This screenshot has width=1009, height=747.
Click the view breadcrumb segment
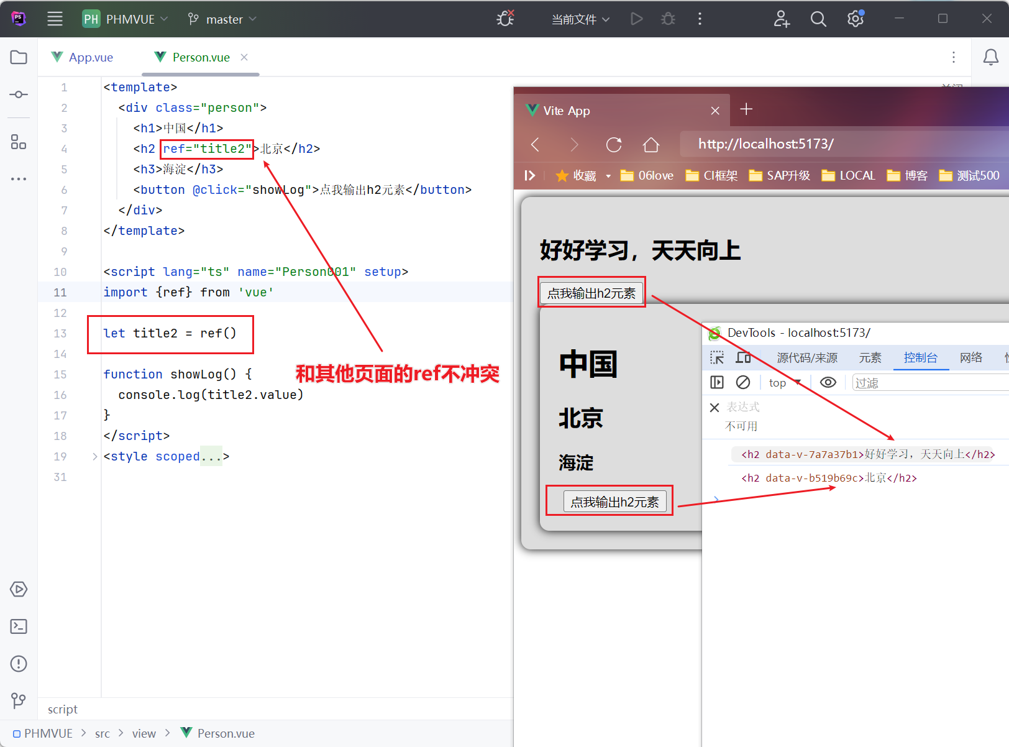[144, 733]
